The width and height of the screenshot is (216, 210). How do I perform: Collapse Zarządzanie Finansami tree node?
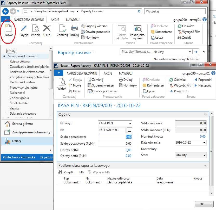click(x=4, y=56)
